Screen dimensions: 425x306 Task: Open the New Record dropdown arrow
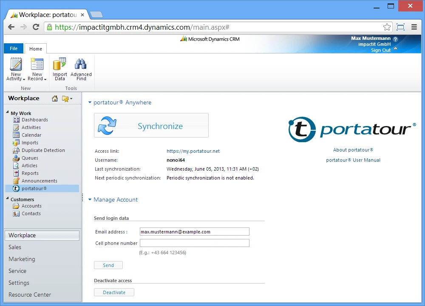tap(45, 79)
